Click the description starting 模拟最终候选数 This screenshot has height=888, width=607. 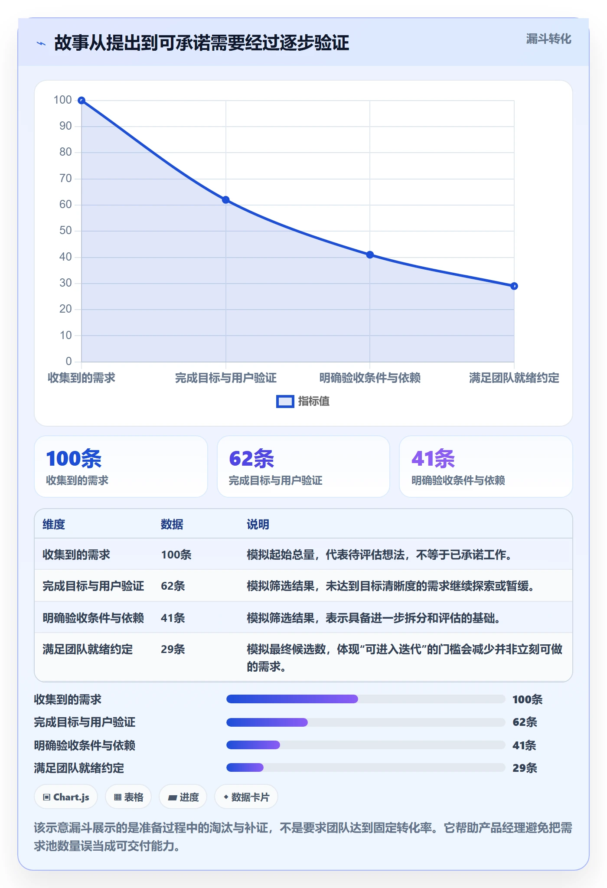[405, 658]
